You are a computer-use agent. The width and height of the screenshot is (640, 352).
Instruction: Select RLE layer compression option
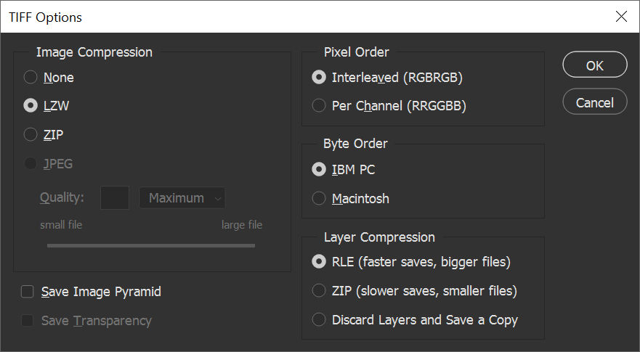pos(318,261)
